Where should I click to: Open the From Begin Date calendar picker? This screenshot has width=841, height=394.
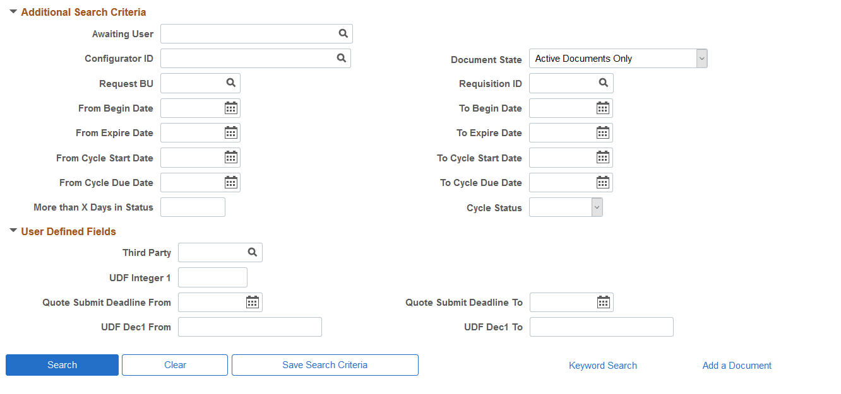(231, 107)
